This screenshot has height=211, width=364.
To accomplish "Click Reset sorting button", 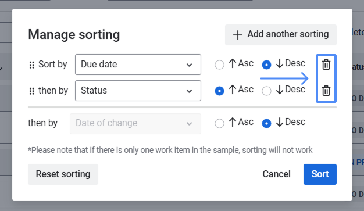I will tap(63, 174).
